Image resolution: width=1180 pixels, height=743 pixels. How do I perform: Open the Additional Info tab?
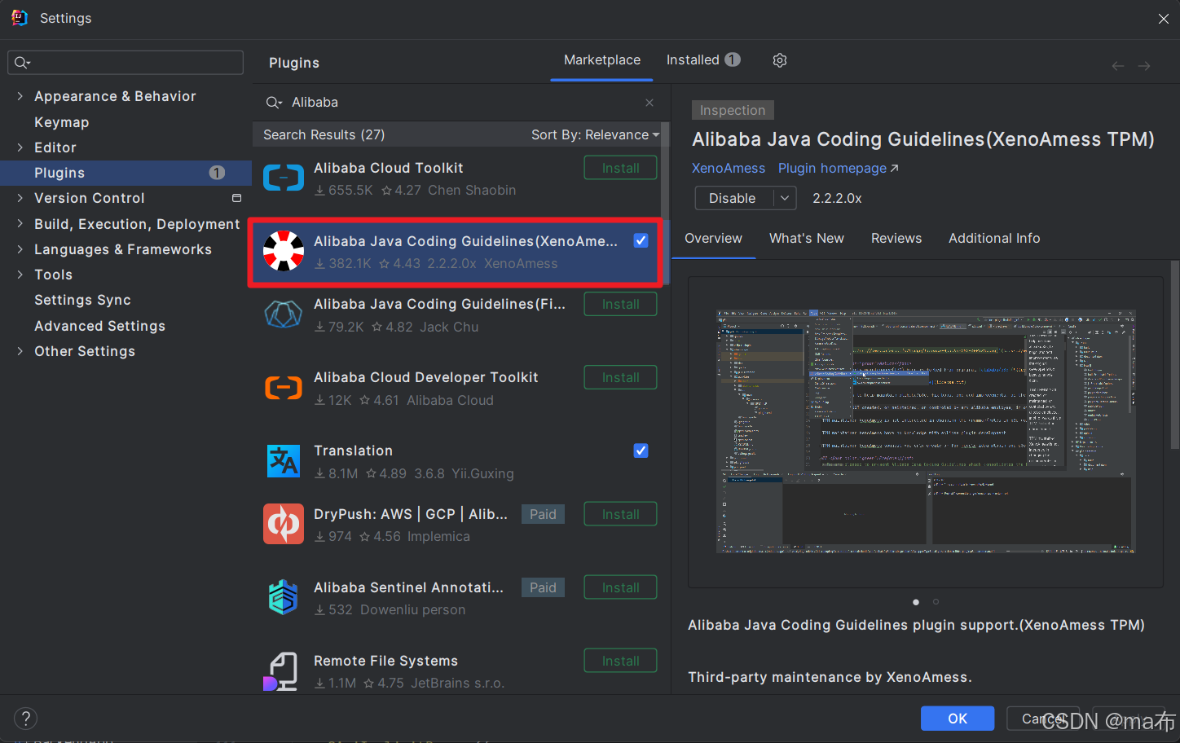pos(994,239)
